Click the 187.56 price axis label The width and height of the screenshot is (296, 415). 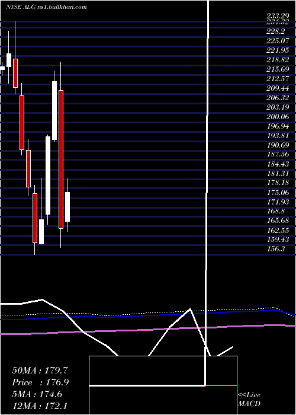click(278, 155)
